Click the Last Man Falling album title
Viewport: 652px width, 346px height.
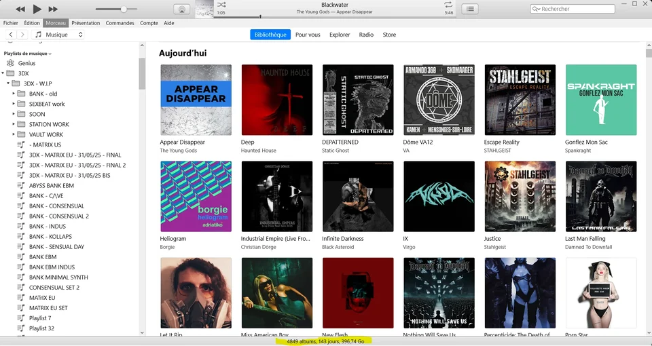(x=585, y=239)
